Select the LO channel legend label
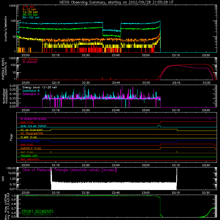220x220 pixels. click(30, 59)
